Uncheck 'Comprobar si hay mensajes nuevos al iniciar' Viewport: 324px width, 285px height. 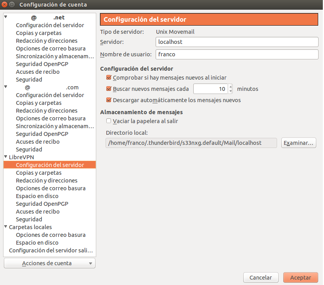coord(109,78)
